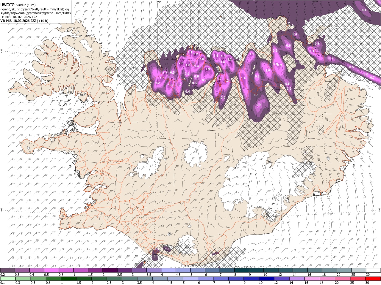Click the valid time 'VT: Mið. 18.02.2026 22Z (+10 h)'
The height and width of the screenshot is (285, 381).
coord(24,21)
